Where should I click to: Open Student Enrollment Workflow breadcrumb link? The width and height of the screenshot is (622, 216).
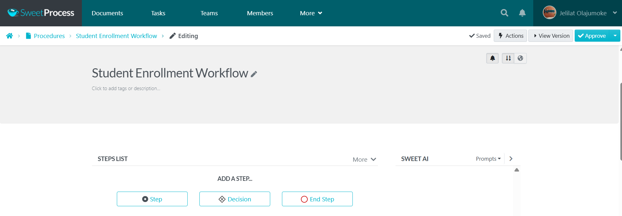(x=117, y=36)
